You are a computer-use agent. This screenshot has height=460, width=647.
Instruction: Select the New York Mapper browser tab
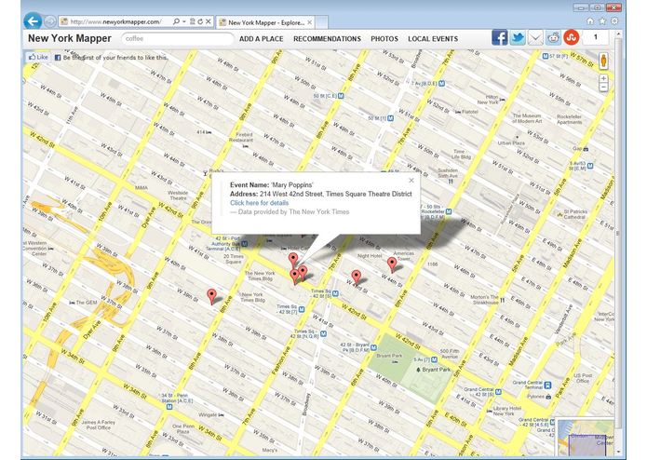[x=266, y=22]
